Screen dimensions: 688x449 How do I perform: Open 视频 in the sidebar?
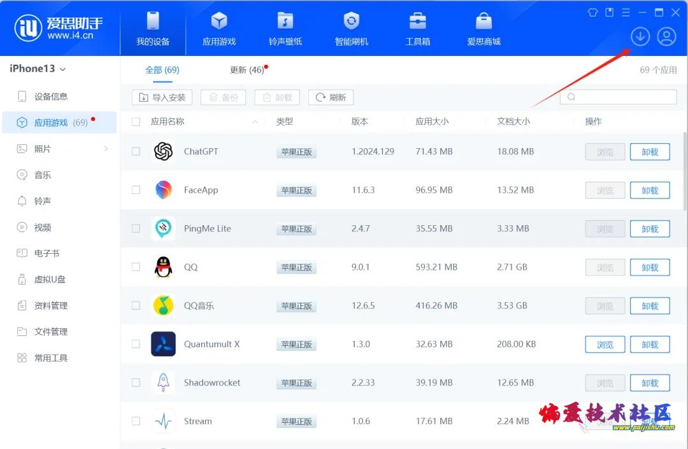59,227
